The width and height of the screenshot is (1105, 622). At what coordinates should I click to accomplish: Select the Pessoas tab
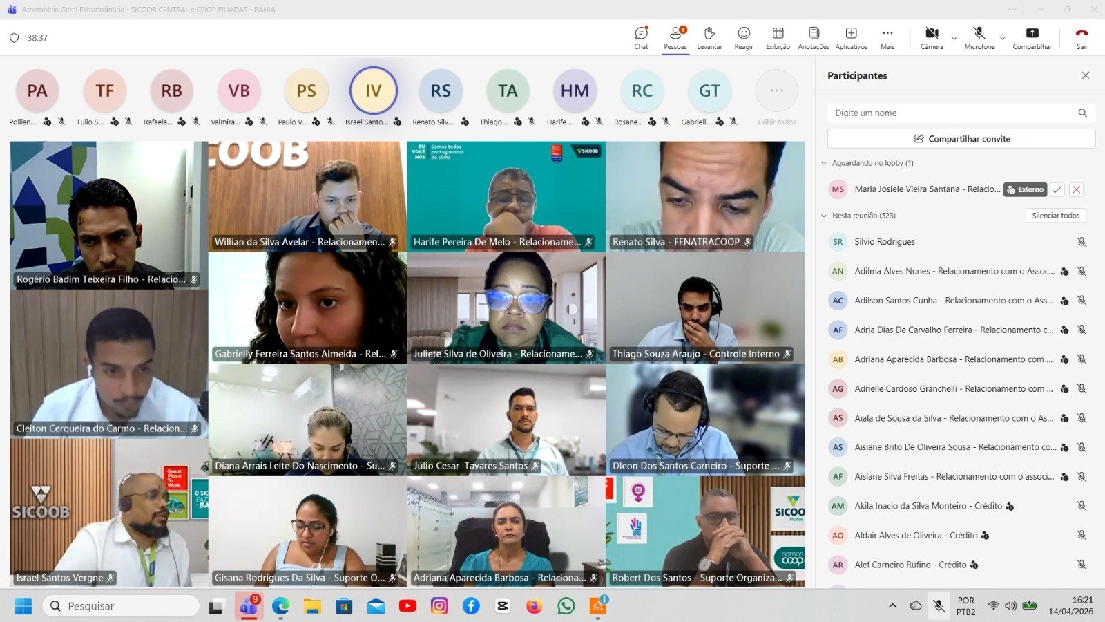(x=675, y=37)
